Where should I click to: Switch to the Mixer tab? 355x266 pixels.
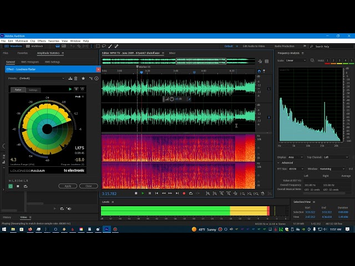tap(172, 53)
